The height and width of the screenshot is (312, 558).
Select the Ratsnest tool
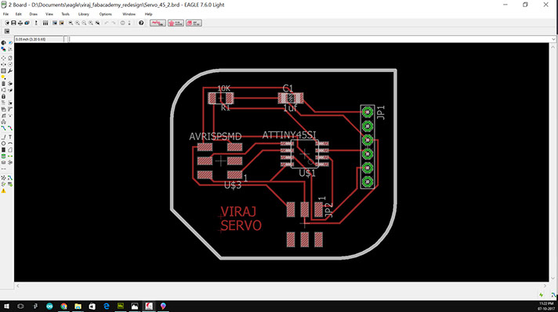pyautogui.click(x=4, y=178)
